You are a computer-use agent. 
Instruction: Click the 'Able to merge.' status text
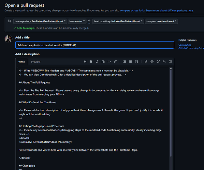point(26,28)
